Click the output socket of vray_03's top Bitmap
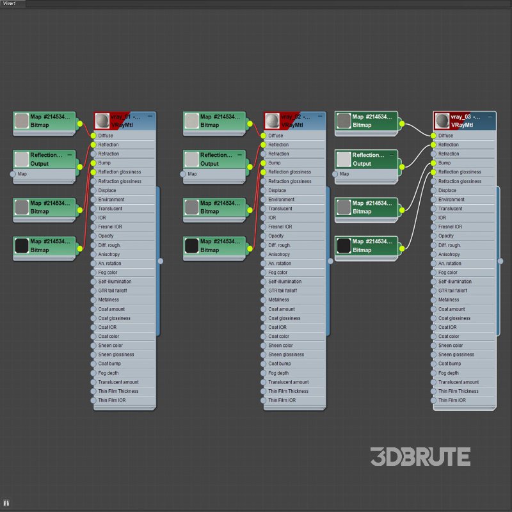Viewport: 512px width, 512px height. coord(401,124)
